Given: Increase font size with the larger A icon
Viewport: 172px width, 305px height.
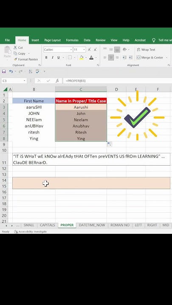Looking at the screenshot, I should [x=89, y=50].
